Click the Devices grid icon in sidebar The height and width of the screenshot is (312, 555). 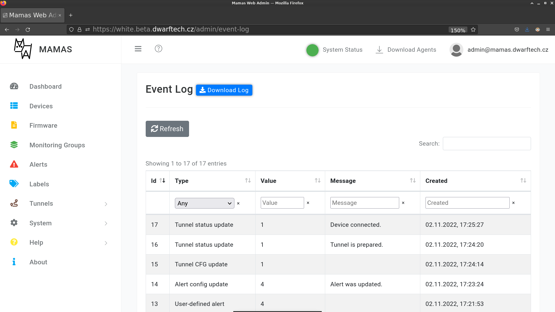pyautogui.click(x=14, y=106)
